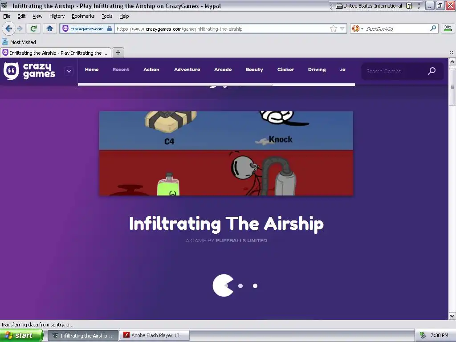Screen dimensions: 456x342
Task: Click the 7:30 PM system clock
Action: (439, 335)
